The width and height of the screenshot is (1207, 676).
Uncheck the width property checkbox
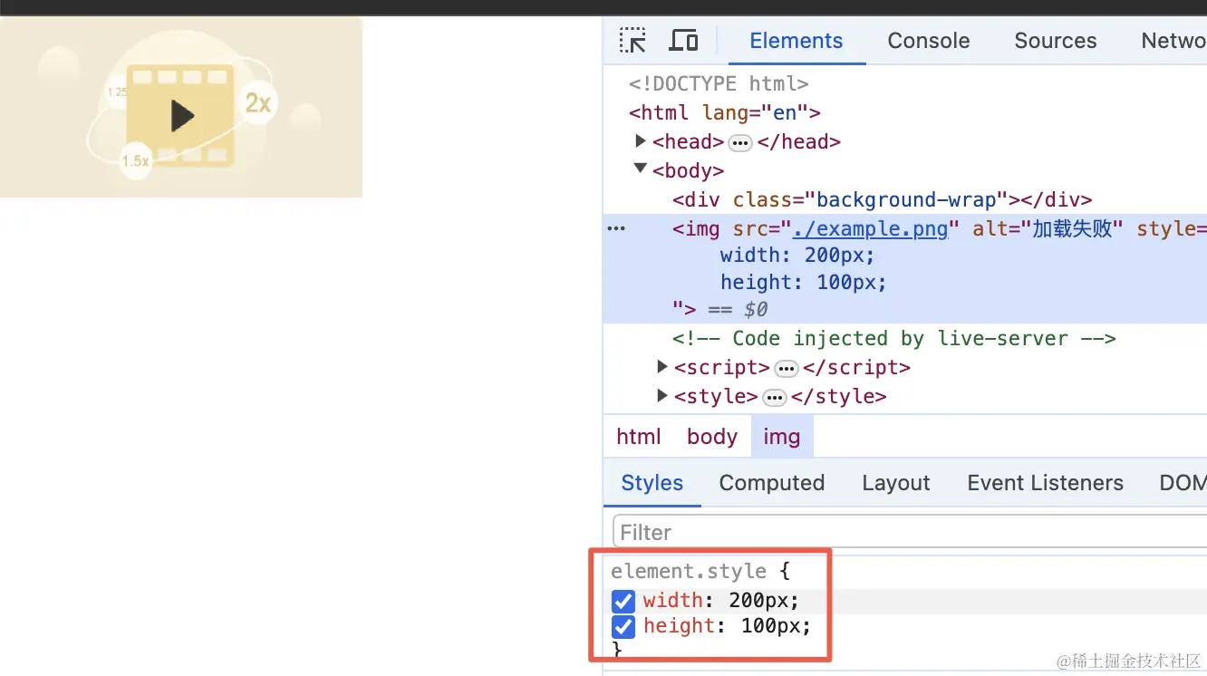click(x=623, y=602)
